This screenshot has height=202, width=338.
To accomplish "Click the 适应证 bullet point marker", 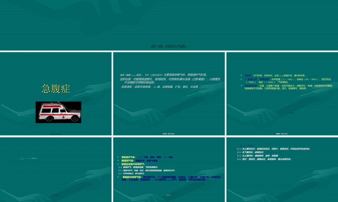I will click(241, 75).
